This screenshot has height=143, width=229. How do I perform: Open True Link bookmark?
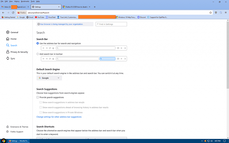(x=67, y=17)
